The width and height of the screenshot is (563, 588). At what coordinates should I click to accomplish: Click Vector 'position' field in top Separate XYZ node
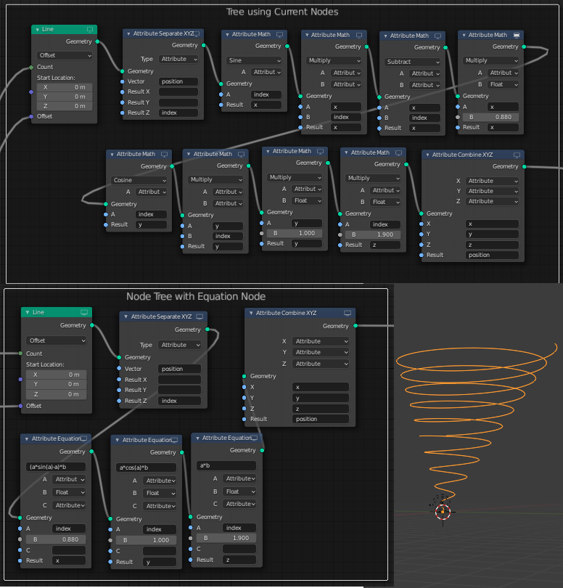pos(178,82)
